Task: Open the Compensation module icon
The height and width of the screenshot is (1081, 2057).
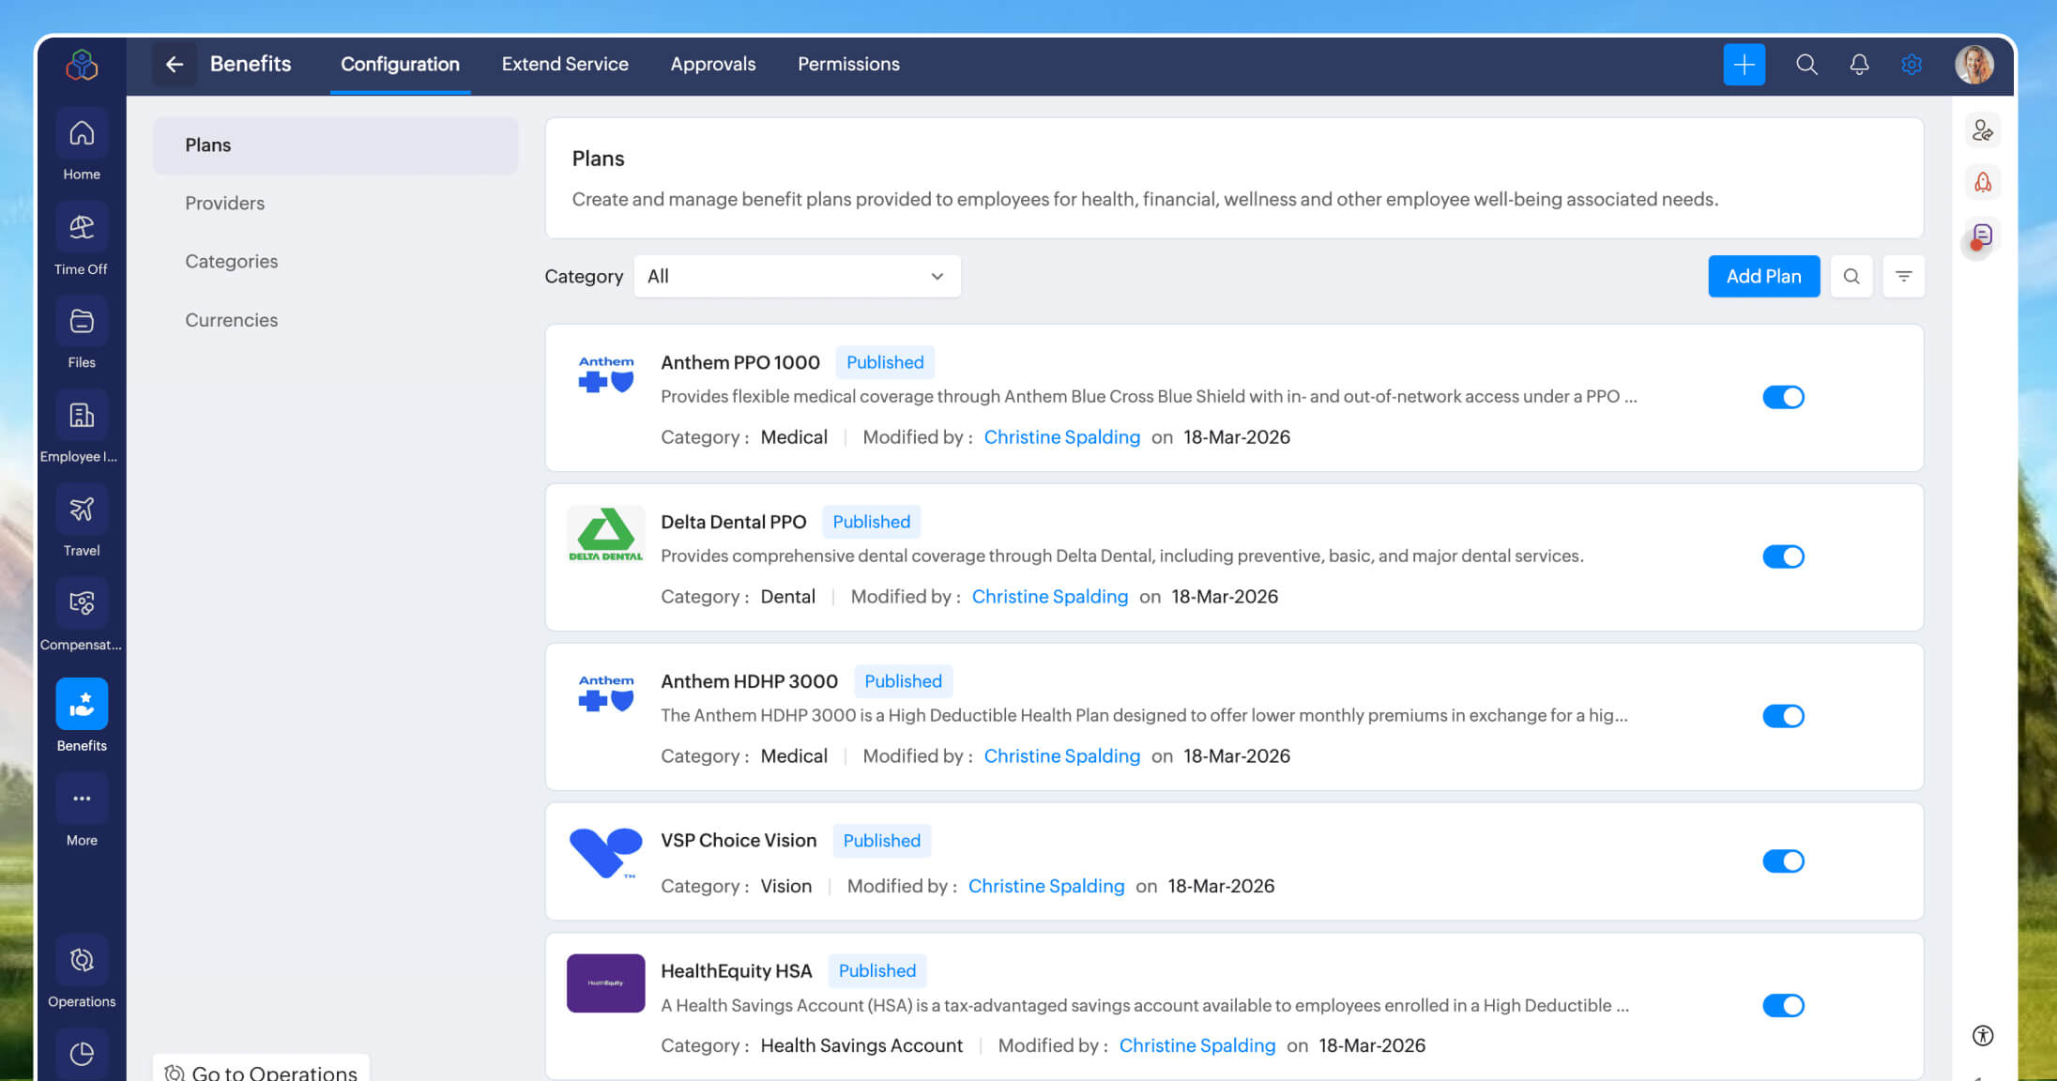Action: 82,603
